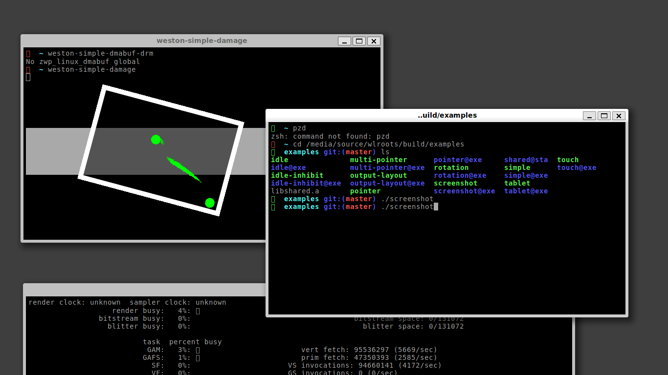This screenshot has height=375, width=668.
Task: Click the GAM task busy indicator block
Action: [x=198, y=350]
